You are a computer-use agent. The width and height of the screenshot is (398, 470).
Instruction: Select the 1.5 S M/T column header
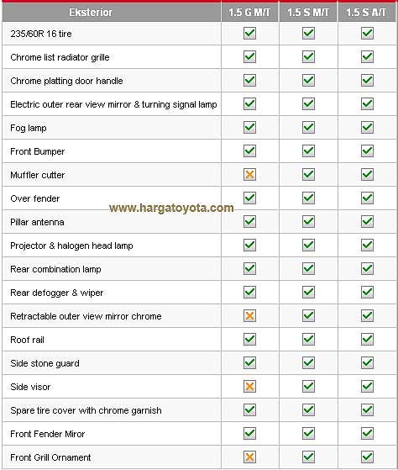[308, 13]
